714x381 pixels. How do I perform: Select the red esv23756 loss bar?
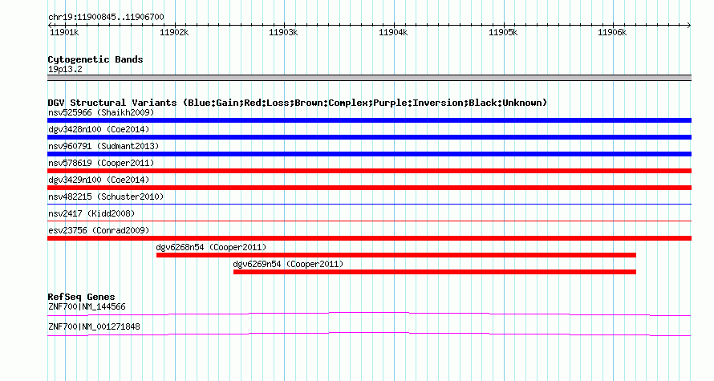[369, 238]
